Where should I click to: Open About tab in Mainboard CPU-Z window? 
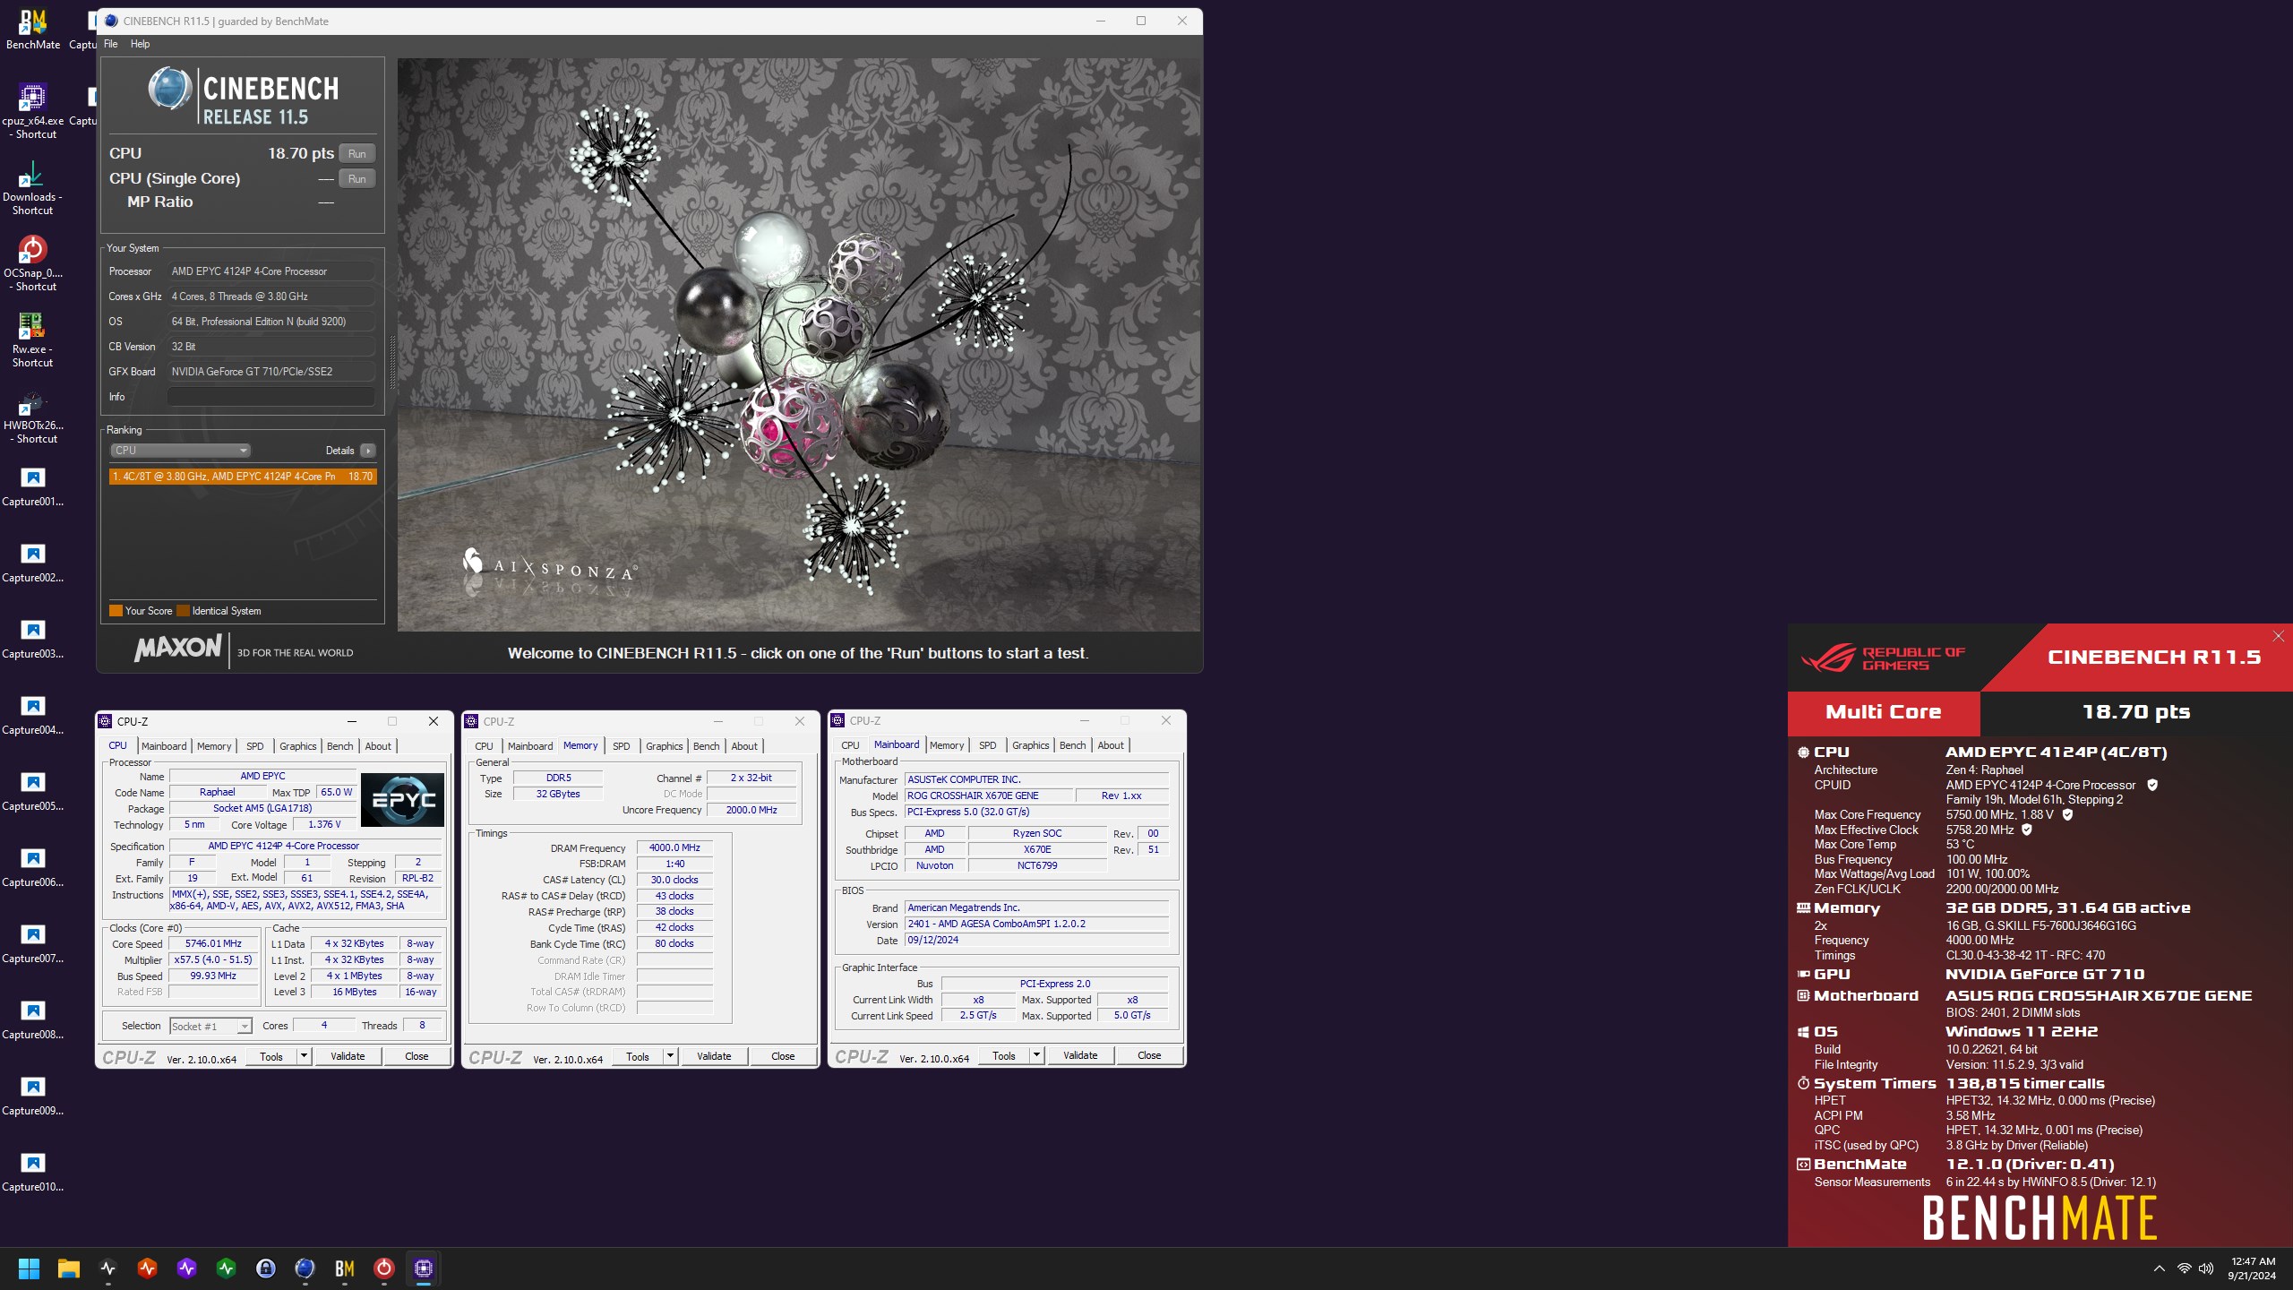pyautogui.click(x=1111, y=745)
